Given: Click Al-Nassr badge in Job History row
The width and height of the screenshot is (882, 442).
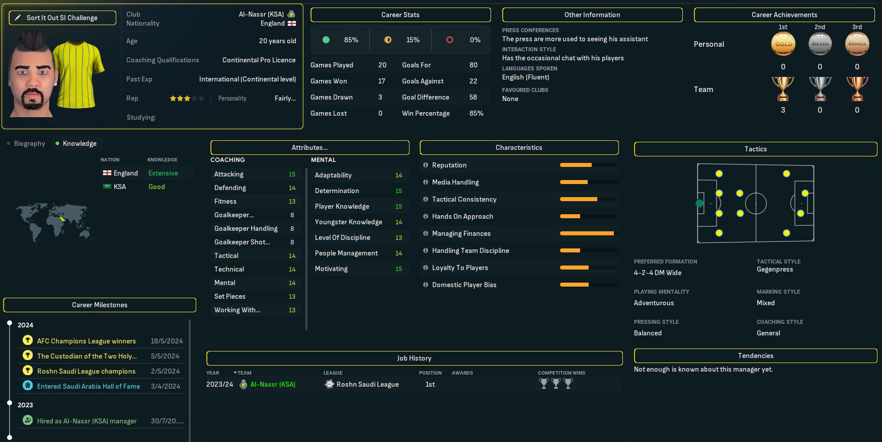Looking at the screenshot, I should (x=244, y=384).
